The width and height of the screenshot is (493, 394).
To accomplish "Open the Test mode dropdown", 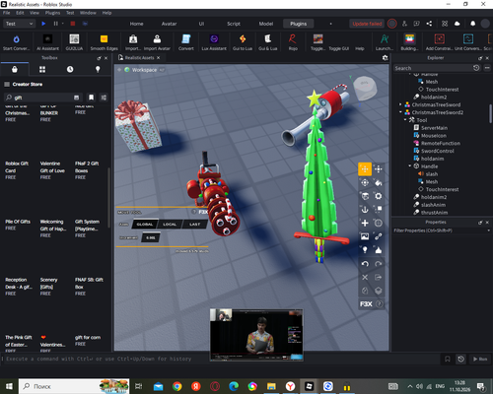I will pyautogui.click(x=19, y=24).
